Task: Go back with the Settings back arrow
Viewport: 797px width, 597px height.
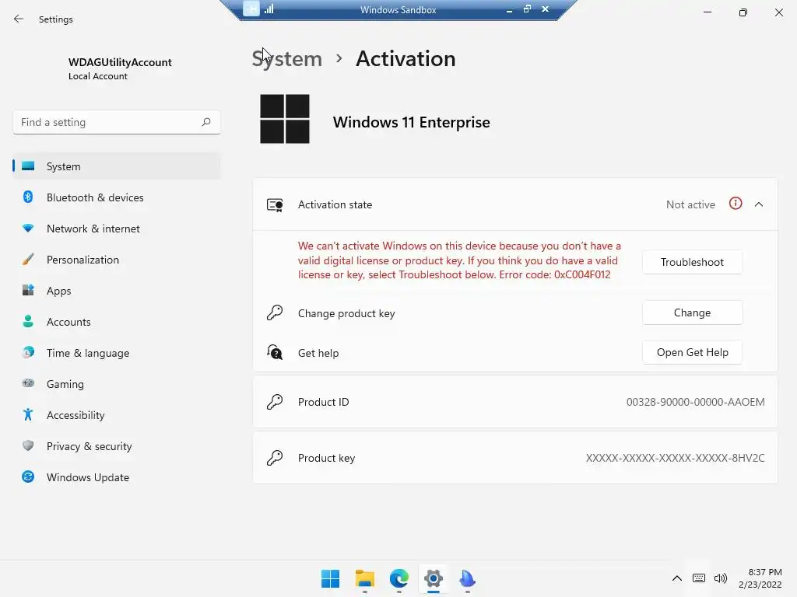Action: click(x=19, y=19)
